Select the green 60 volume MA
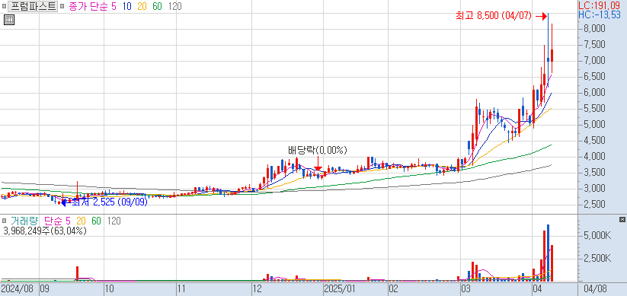The height and width of the screenshot is (296, 627). tap(96, 221)
